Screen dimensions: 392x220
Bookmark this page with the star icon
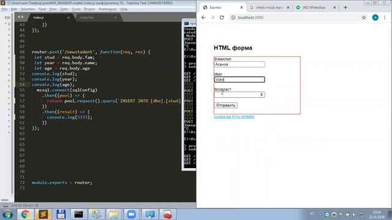click(x=364, y=18)
